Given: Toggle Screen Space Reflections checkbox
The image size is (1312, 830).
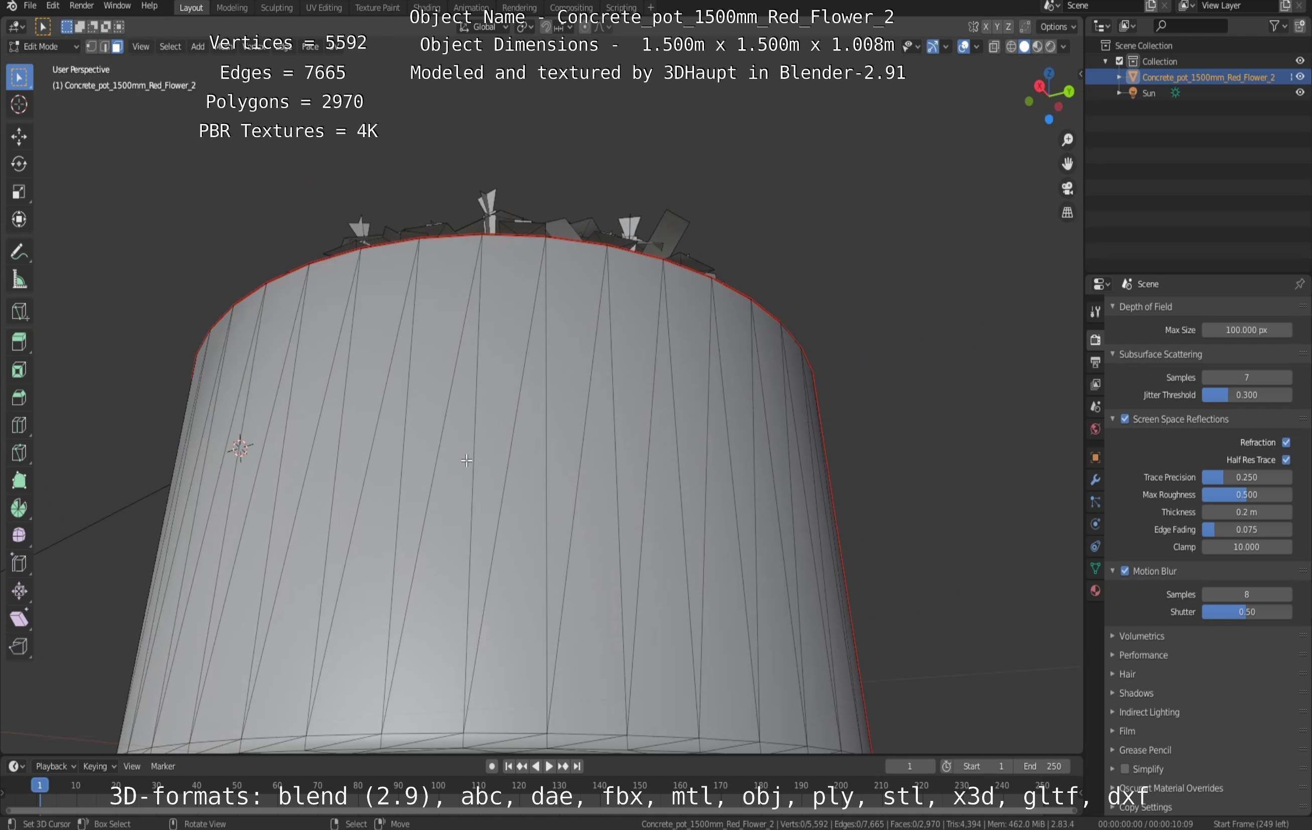Looking at the screenshot, I should click(1125, 419).
